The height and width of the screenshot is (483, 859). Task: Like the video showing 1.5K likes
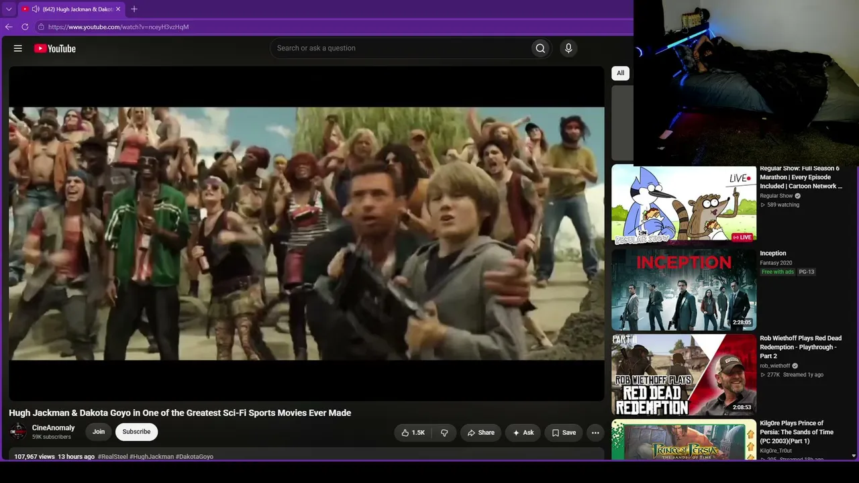(413, 433)
